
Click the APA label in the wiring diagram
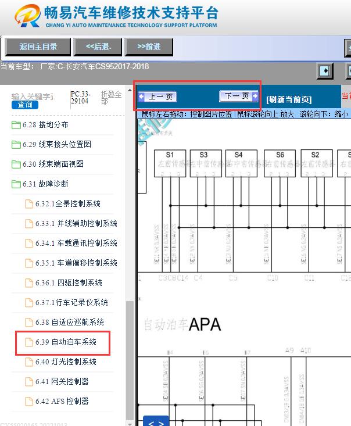coord(205,325)
